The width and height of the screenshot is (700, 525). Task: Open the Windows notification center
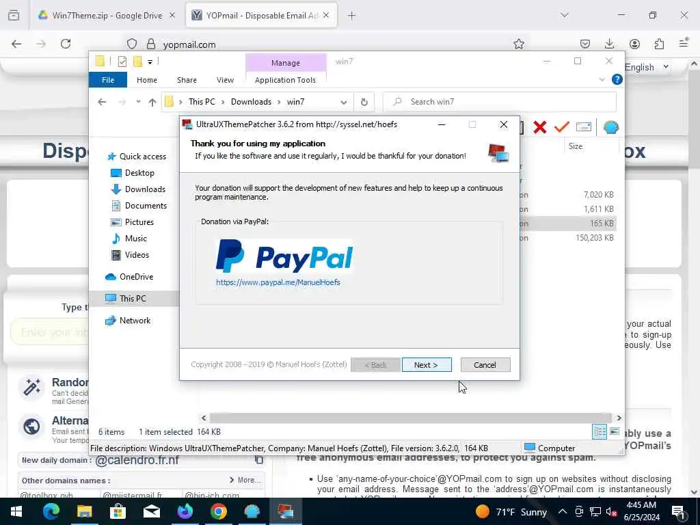(x=679, y=511)
